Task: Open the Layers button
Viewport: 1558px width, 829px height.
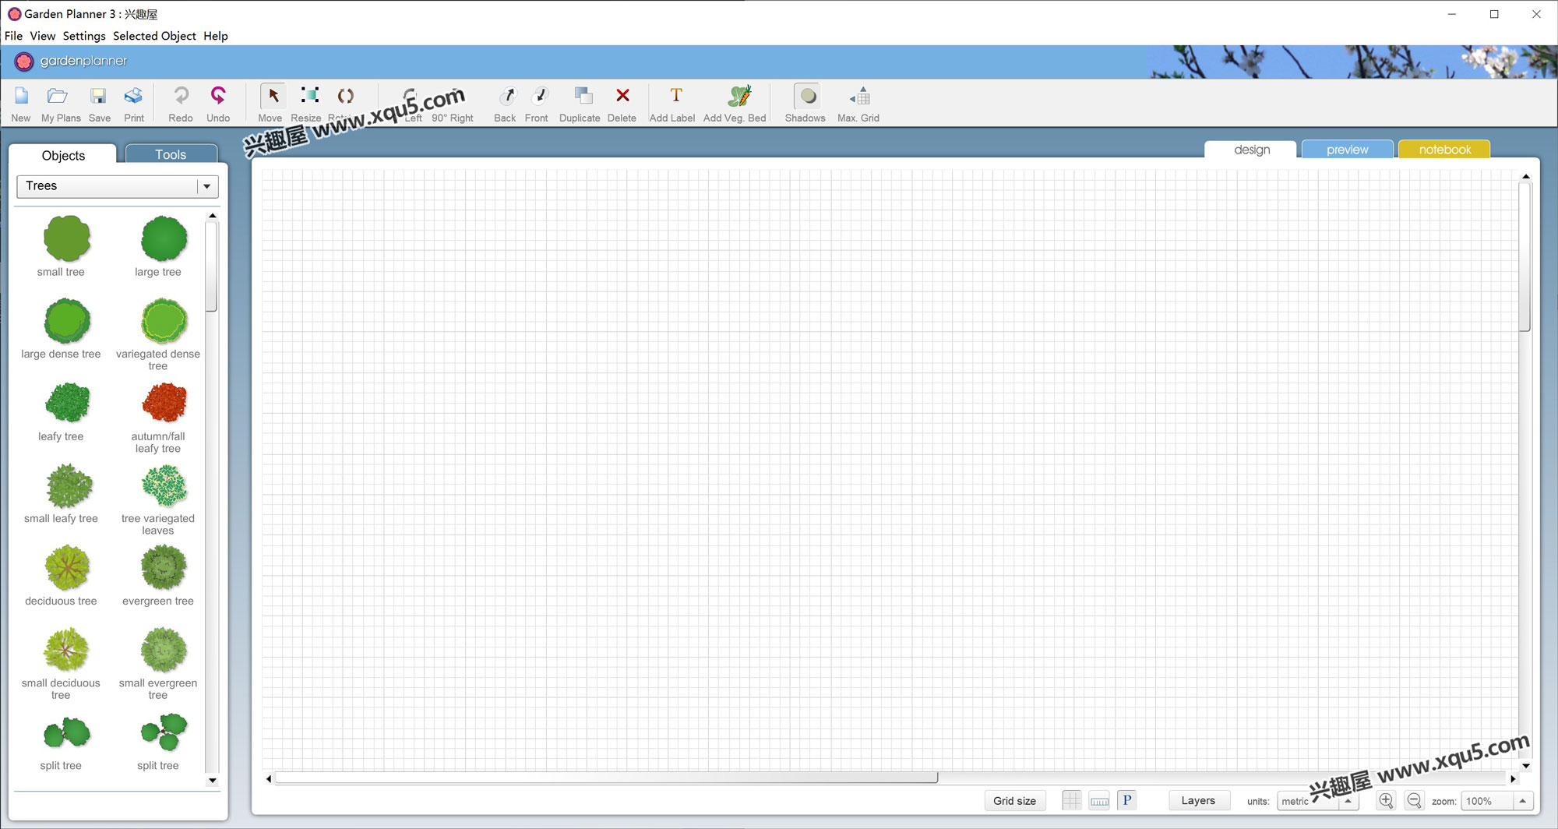Action: pos(1197,800)
